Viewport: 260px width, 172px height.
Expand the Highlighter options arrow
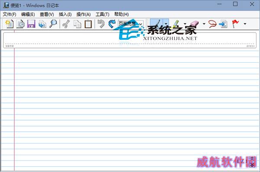(x=185, y=24)
